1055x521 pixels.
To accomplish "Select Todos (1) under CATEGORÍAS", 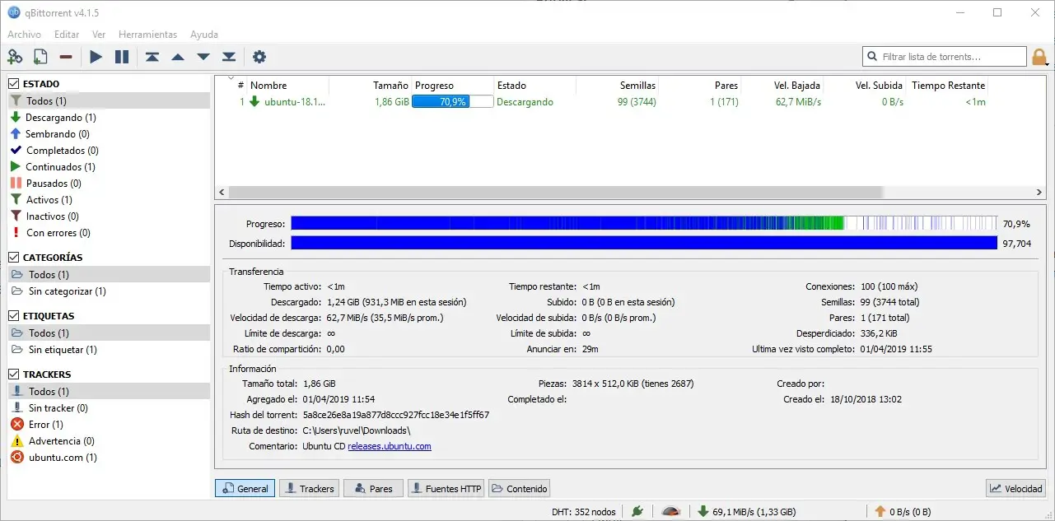I will pyautogui.click(x=109, y=275).
